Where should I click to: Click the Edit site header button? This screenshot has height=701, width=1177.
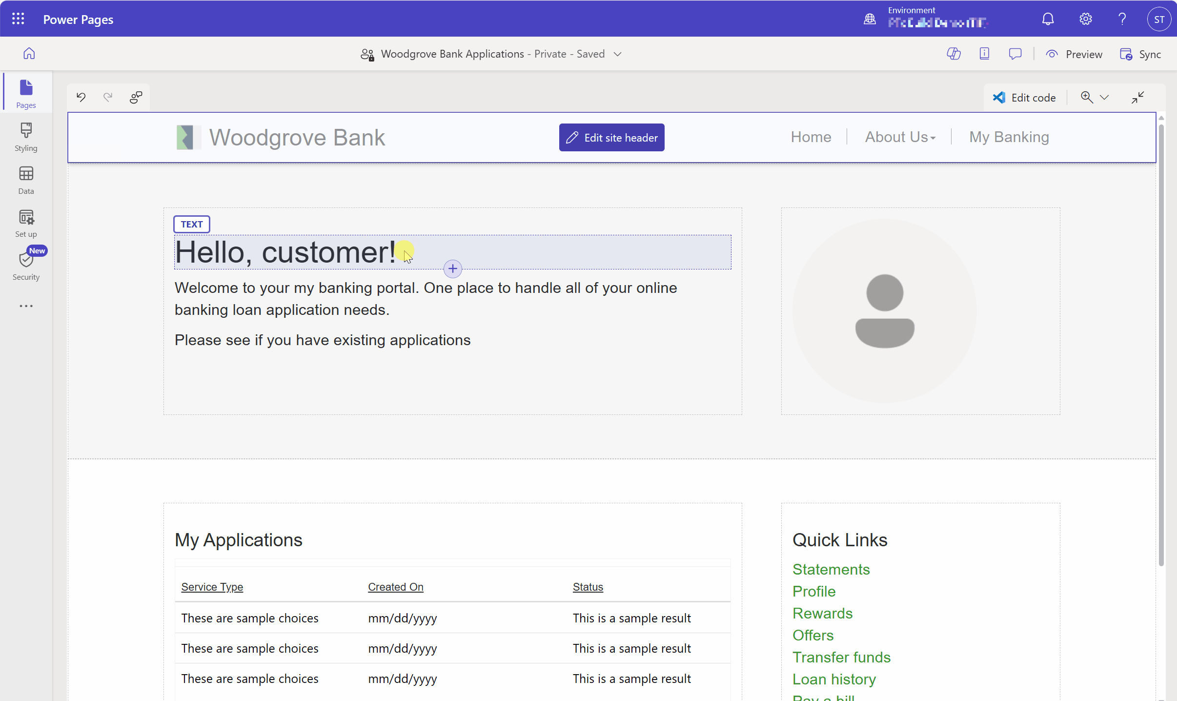[x=611, y=138]
